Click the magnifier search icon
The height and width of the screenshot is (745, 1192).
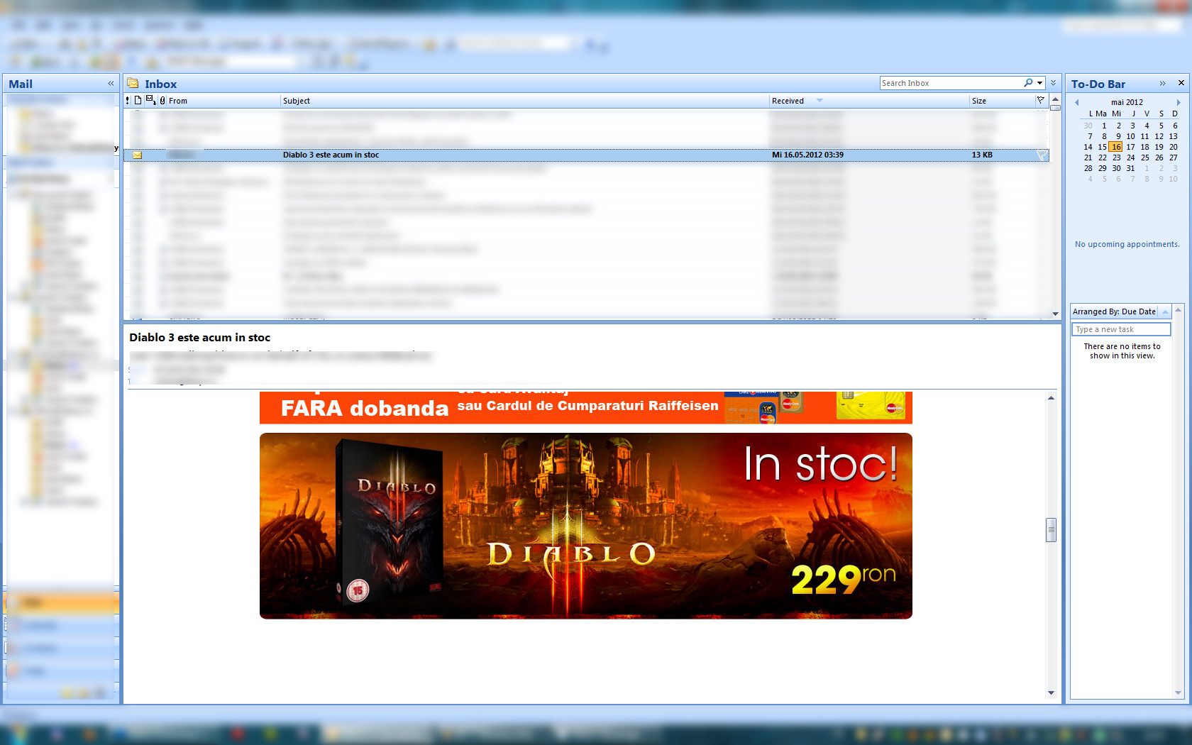pyautogui.click(x=1028, y=83)
